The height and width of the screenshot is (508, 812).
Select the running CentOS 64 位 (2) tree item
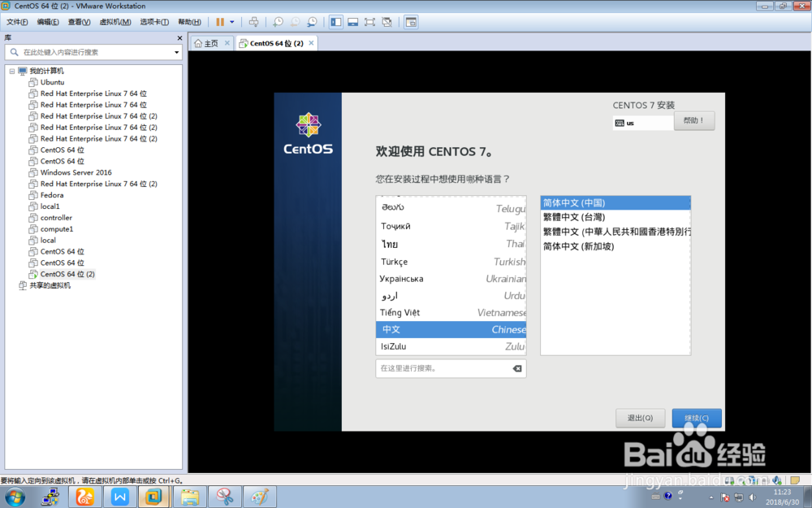[67, 274]
